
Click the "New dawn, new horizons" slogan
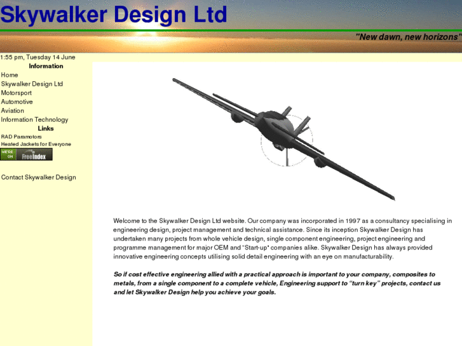click(409, 37)
